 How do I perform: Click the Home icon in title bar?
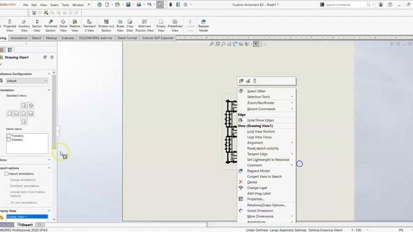pyautogui.click(x=99, y=5)
